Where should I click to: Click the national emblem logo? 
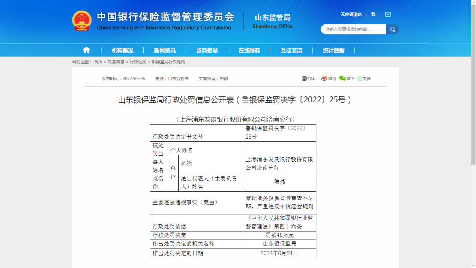pos(82,21)
